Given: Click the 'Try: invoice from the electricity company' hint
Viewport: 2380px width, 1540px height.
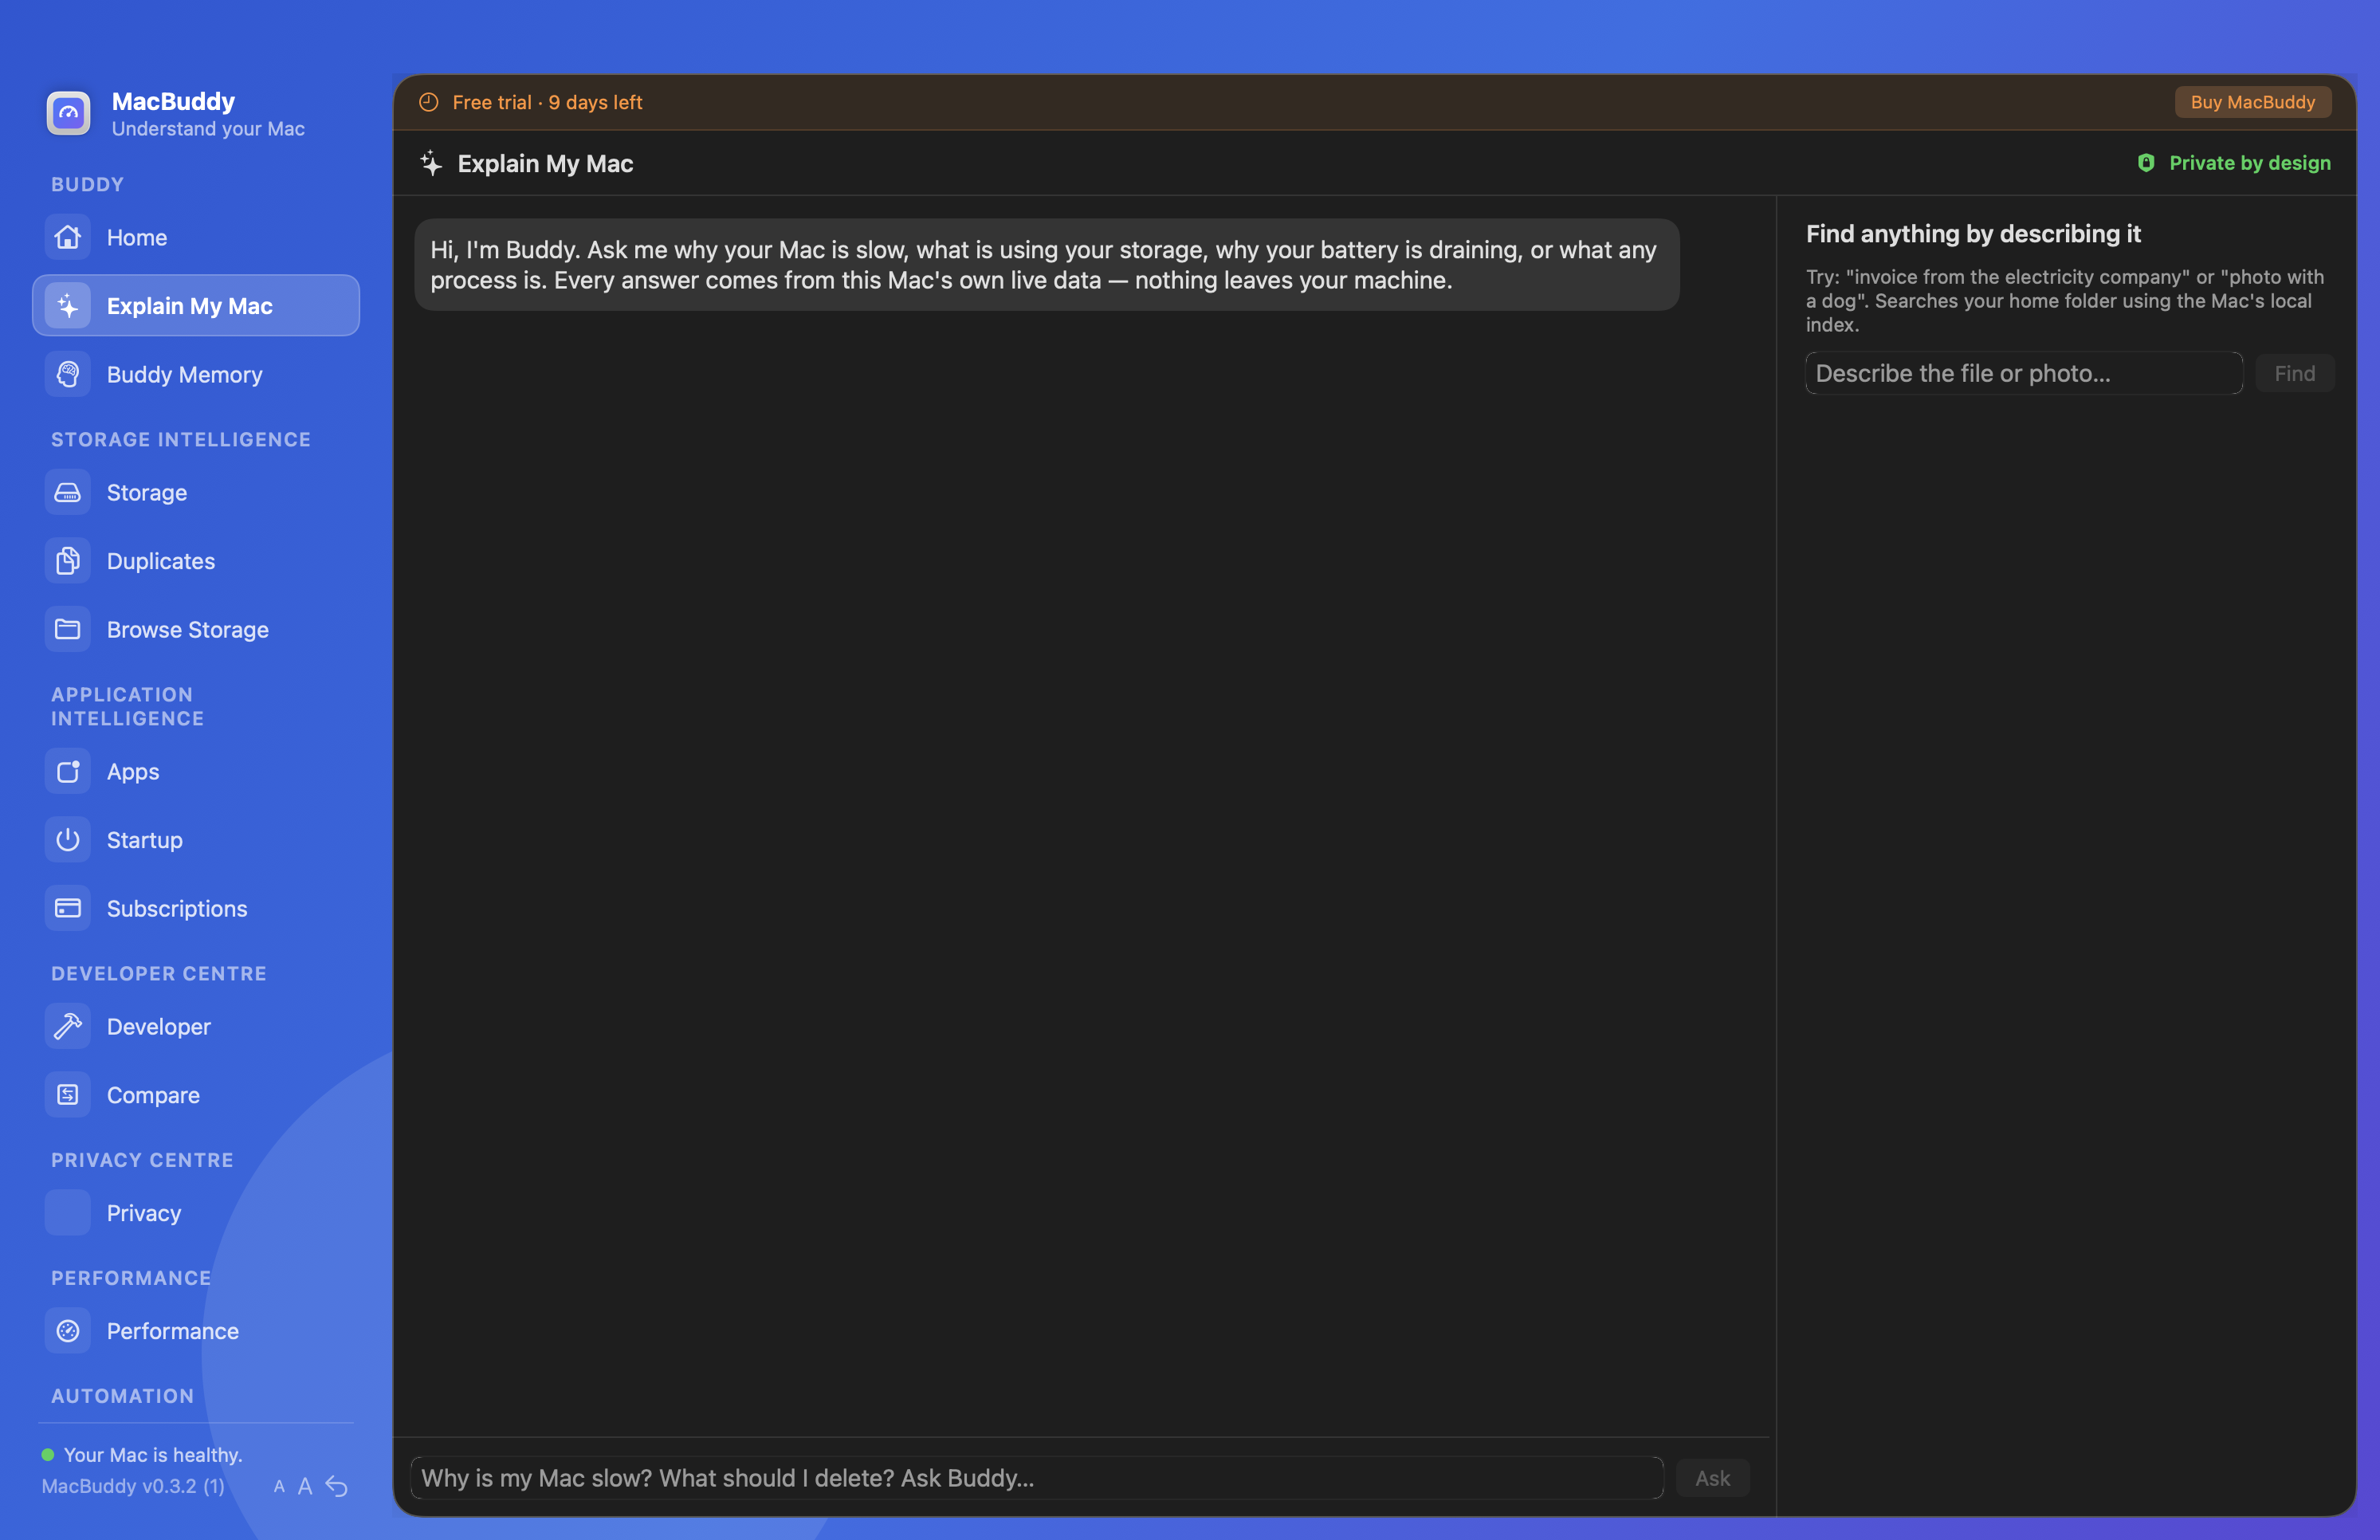Looking at the screenshot, I should coord(2065,301).
